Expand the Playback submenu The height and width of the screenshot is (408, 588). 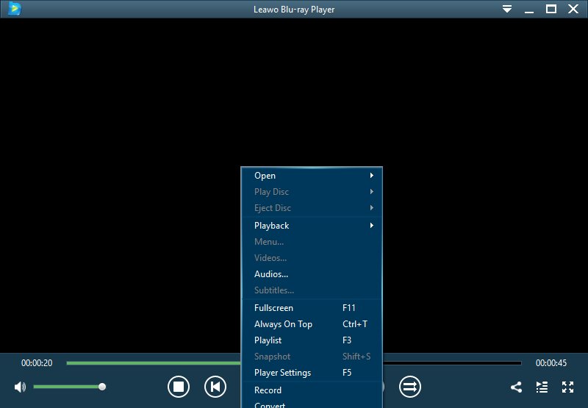point(312,226)
